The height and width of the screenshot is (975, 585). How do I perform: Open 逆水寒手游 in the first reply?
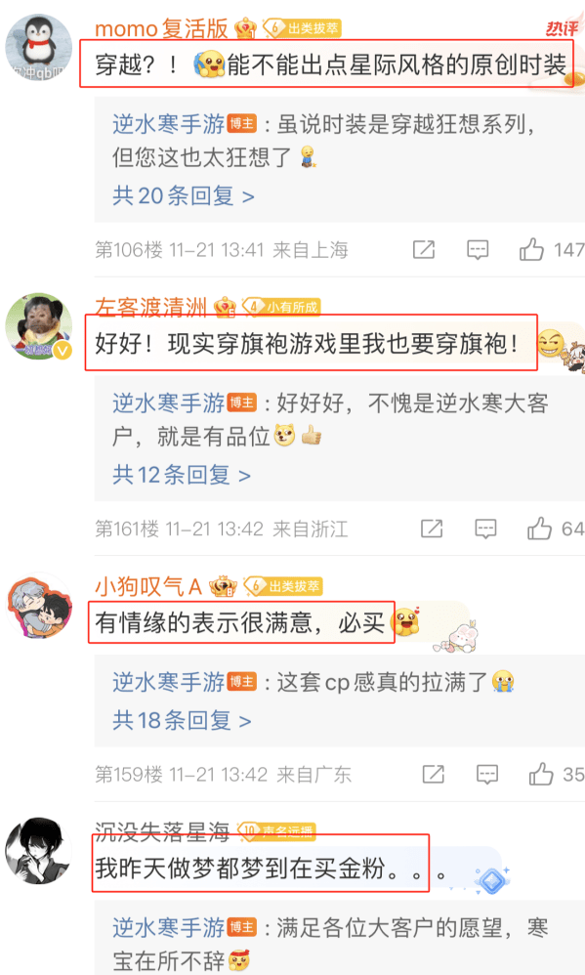tap(169, 124)
